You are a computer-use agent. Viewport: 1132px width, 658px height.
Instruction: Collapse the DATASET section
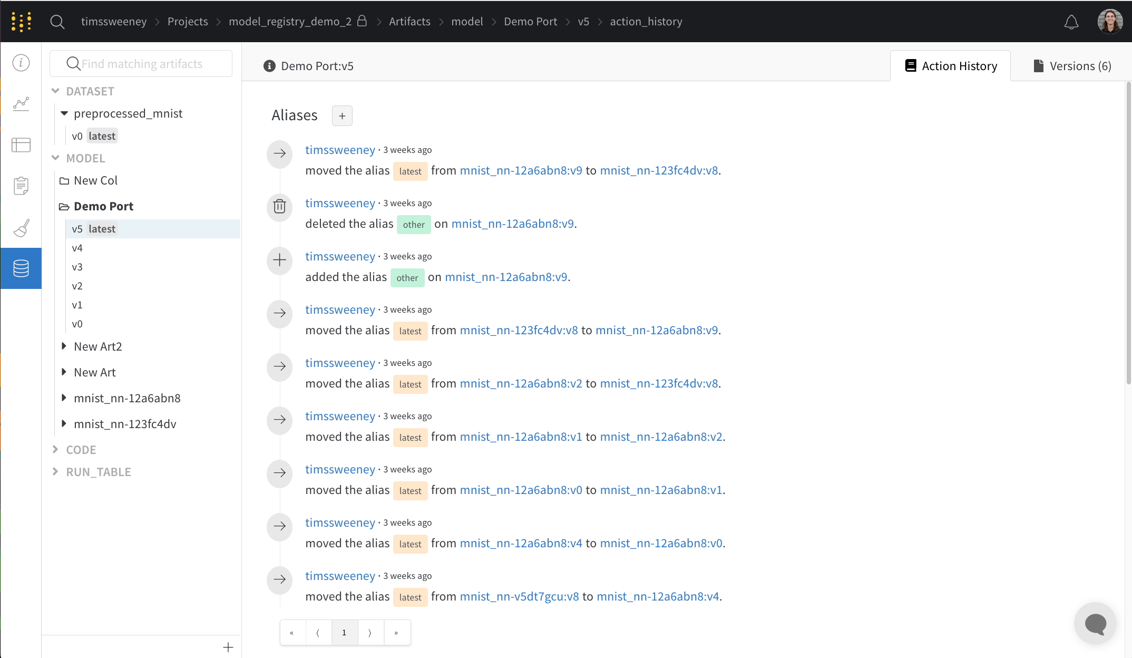[x=55, y=91]
